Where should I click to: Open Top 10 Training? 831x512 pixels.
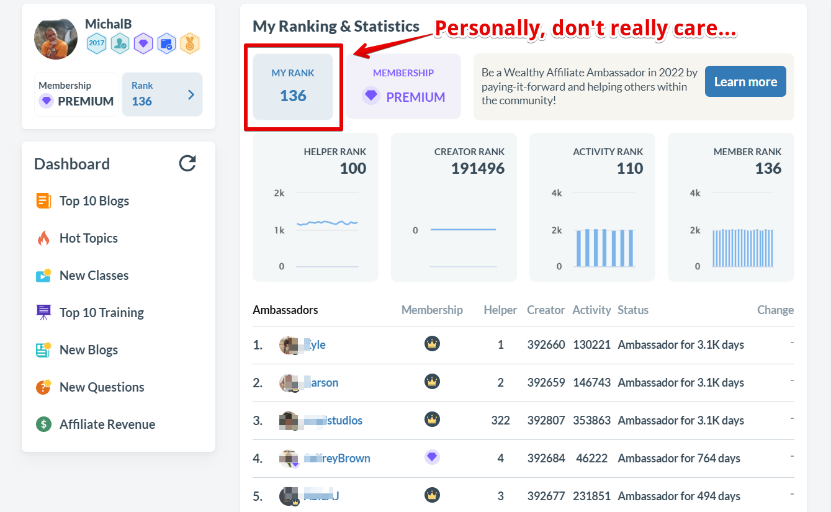click(102, 313)
